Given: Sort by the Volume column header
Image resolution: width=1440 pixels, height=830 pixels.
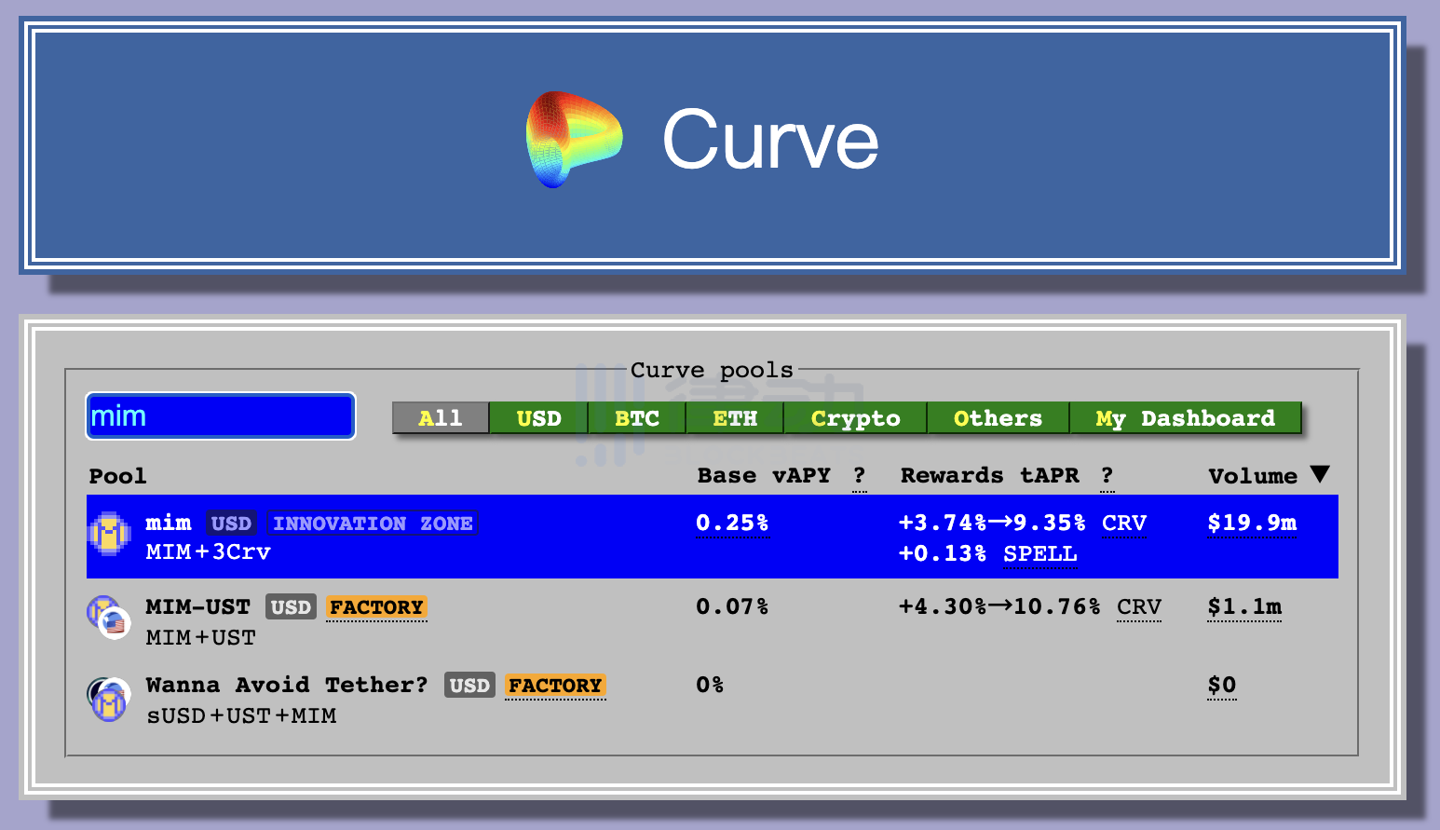Looking at the screenshot, I should [x=1253, y=476].
